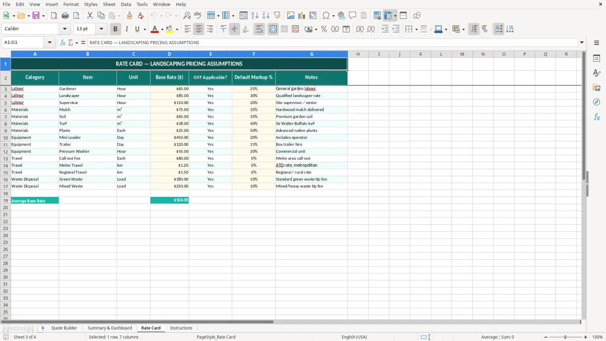606x341 pixels.
Task: Switch to the Quote Builder sheet tab
Action: pyautogui.click(x=64, y=328)
